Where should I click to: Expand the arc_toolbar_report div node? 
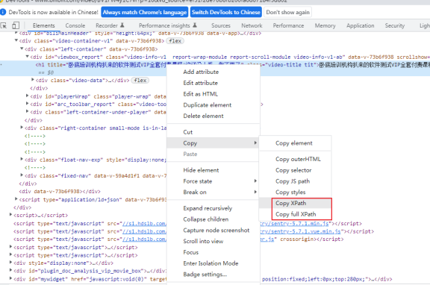click(x=27, y=104)
